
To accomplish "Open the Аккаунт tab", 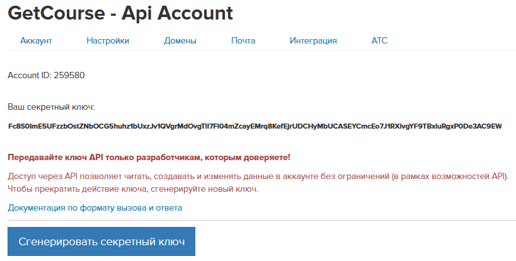I will click(x=36, y=41).
